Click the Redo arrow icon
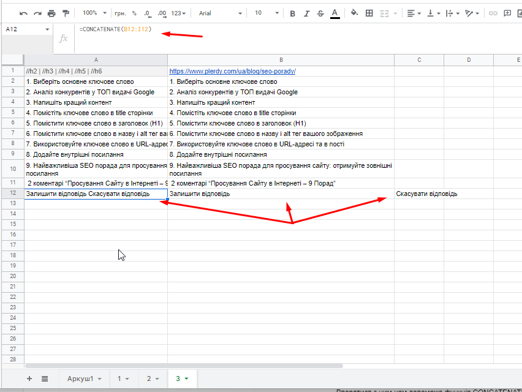This screenshot has height=392, width=522. [37, 13]
